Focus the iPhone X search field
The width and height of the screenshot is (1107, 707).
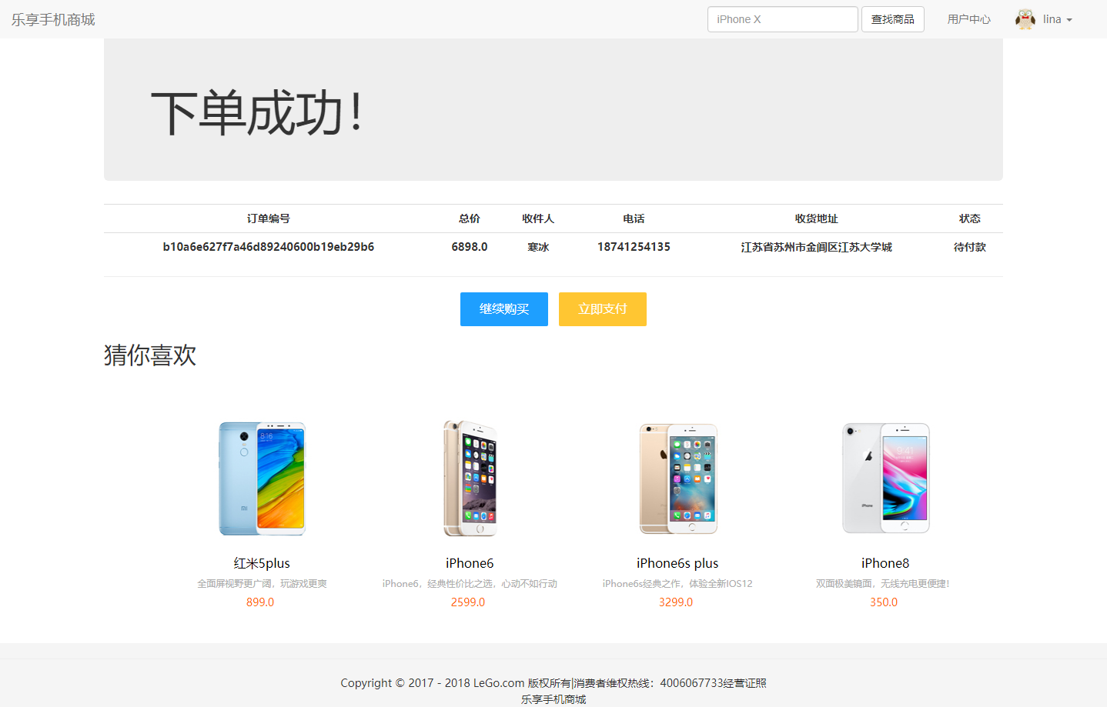[782, 19]
